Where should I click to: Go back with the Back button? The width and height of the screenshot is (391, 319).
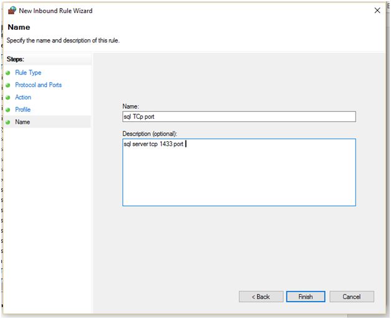(261, 297)
